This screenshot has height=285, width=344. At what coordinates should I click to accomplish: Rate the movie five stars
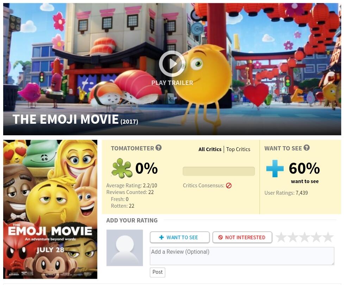click(x=328, y=238)
